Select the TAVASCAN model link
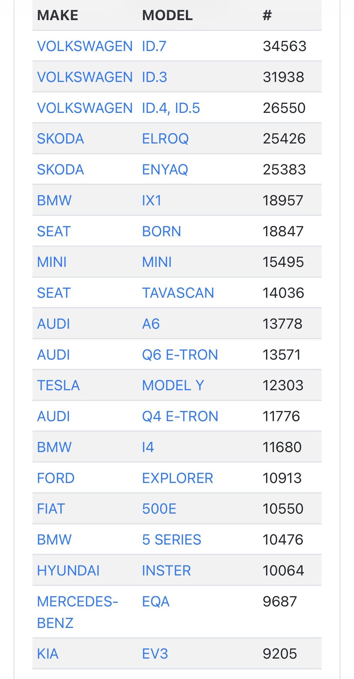This screenshot has height=679, width=354. point(178,293)
